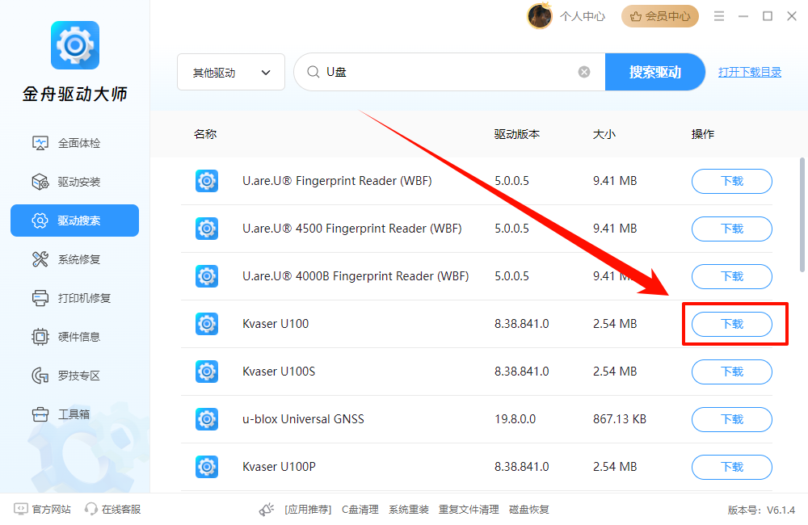Click driver icon for U.are.U® Fingerprint Reader (WBF)
Screen dimensions: 808x525
(207, 181)
